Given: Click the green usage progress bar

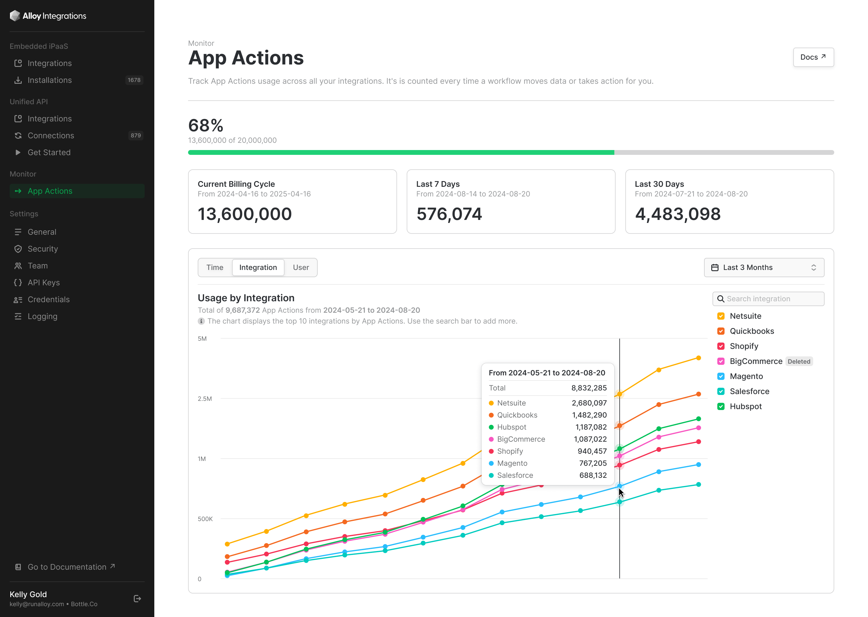Looking at the screenshot, I should [401, 152].
